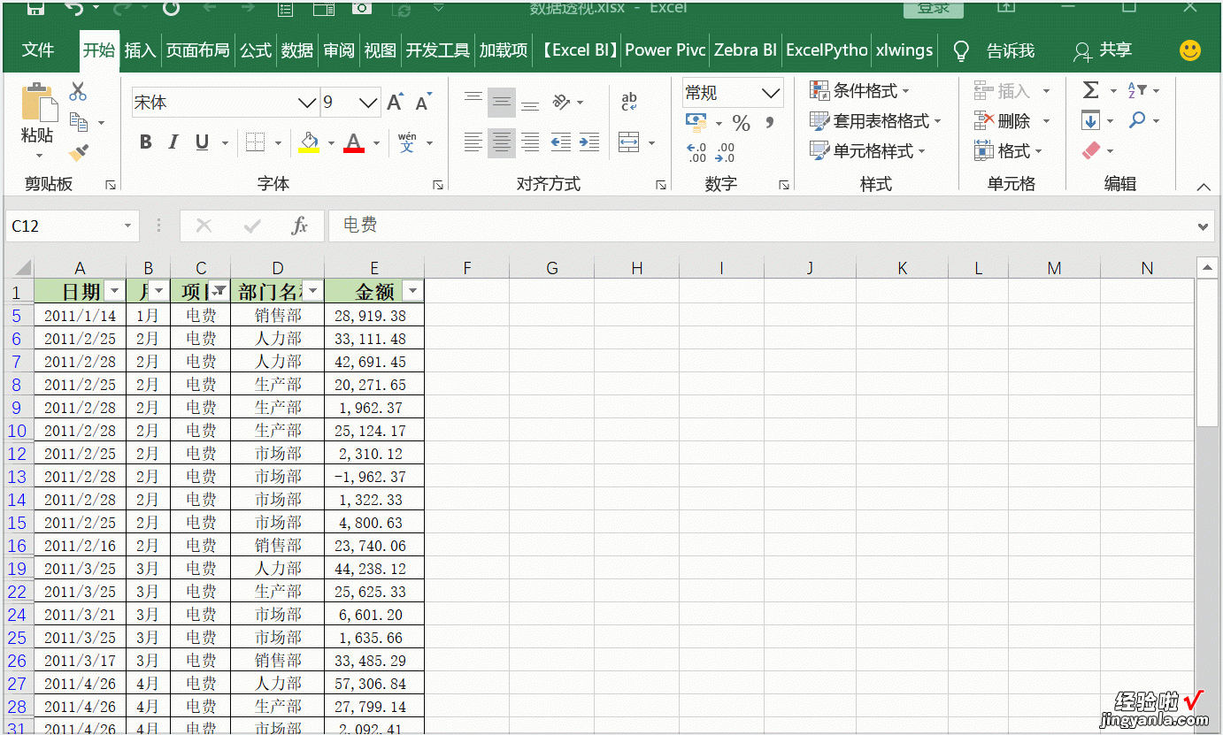
Task: Expand the formula bar
Action: tap(1204, 227)
